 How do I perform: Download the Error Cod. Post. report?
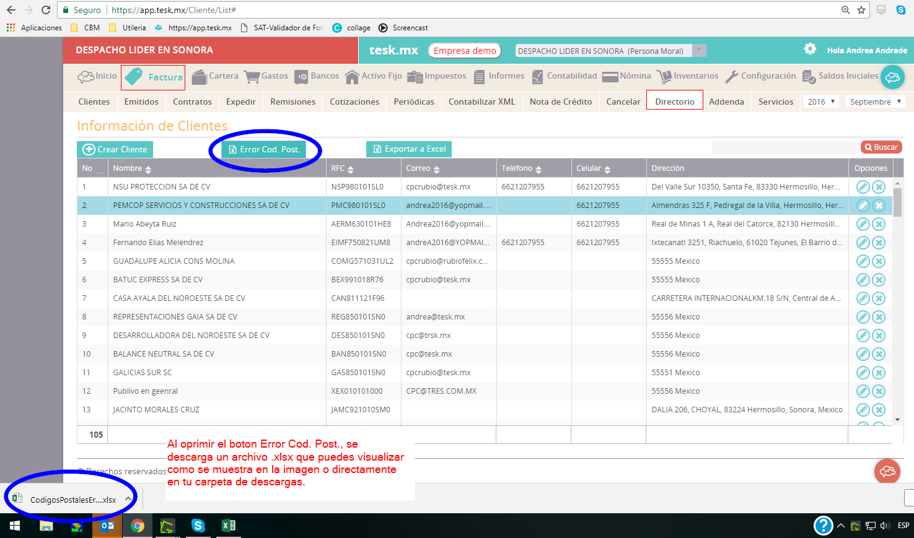point(264,149)
